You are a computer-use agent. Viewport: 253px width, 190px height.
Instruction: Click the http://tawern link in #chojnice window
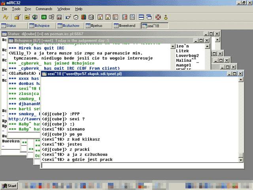[x=24, y=119]
